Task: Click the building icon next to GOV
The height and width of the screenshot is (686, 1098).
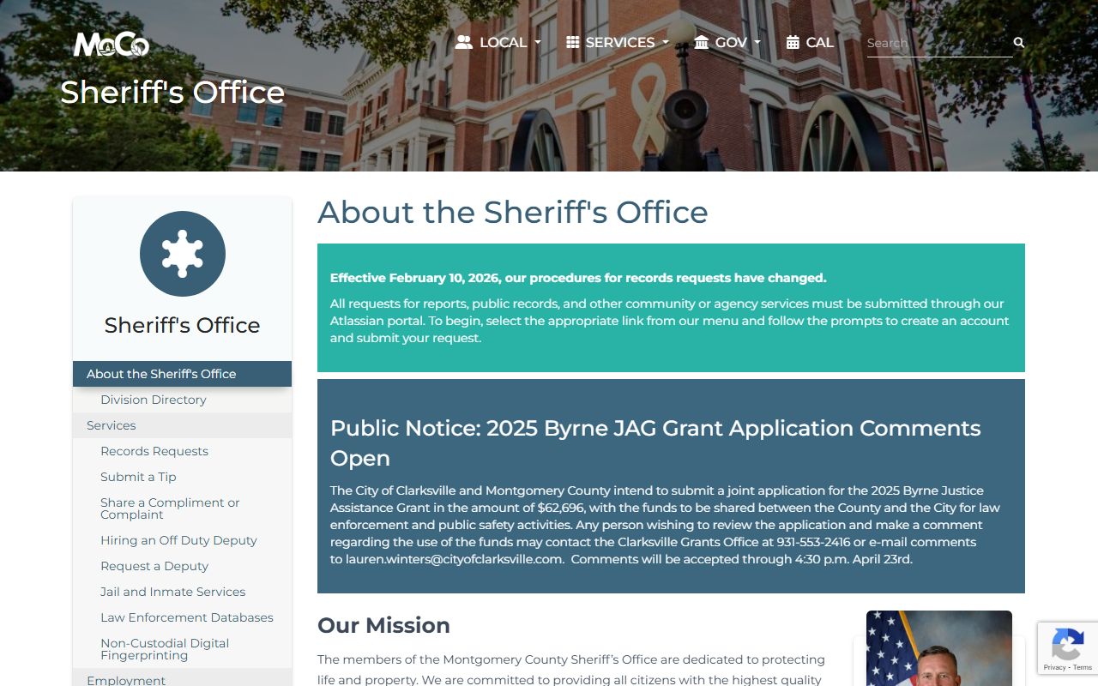Action: point(702,42)
